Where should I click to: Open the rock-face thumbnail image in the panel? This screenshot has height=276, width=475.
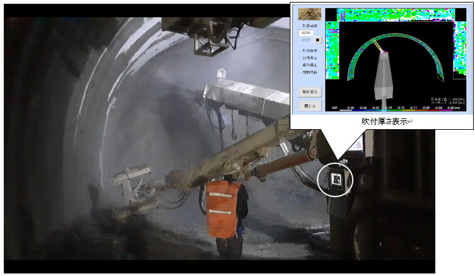click(309, 14)
